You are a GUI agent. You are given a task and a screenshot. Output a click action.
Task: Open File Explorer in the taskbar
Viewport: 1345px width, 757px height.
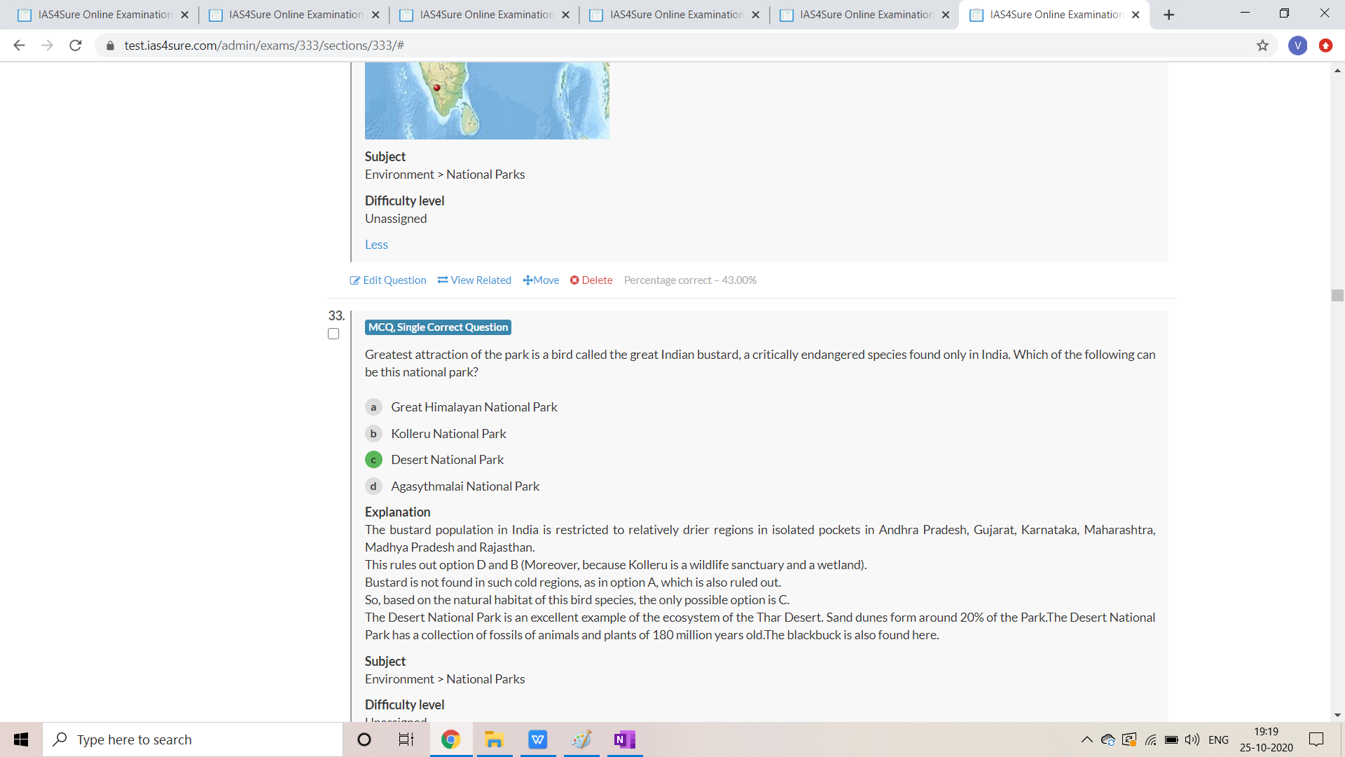pyautogui.click(x=494, y=739)
